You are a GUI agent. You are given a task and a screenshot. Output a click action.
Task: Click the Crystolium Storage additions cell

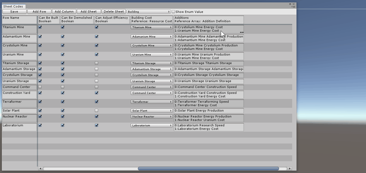click(209, 75)
